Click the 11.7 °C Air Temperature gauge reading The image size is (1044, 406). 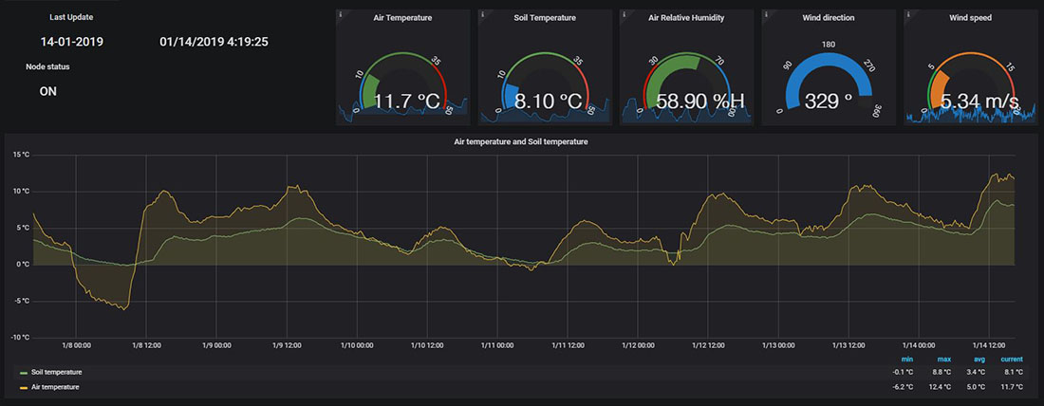407,101
